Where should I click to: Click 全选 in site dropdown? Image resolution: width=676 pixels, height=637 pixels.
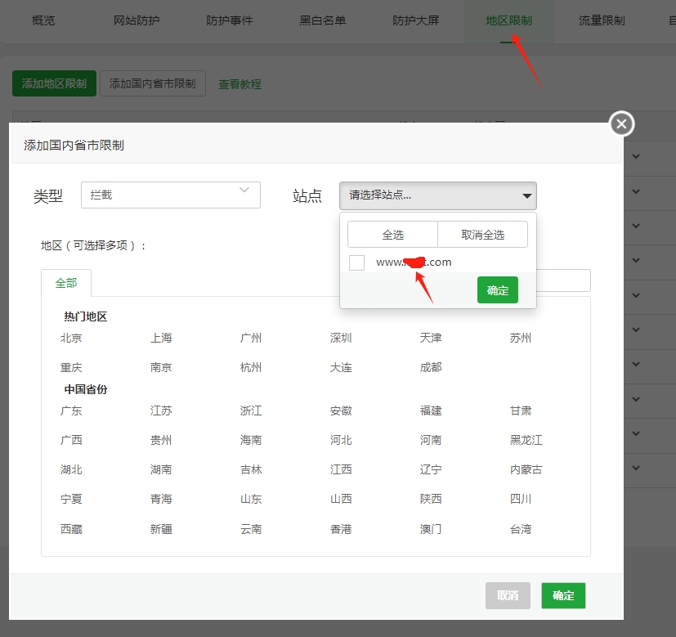[392, 235]
